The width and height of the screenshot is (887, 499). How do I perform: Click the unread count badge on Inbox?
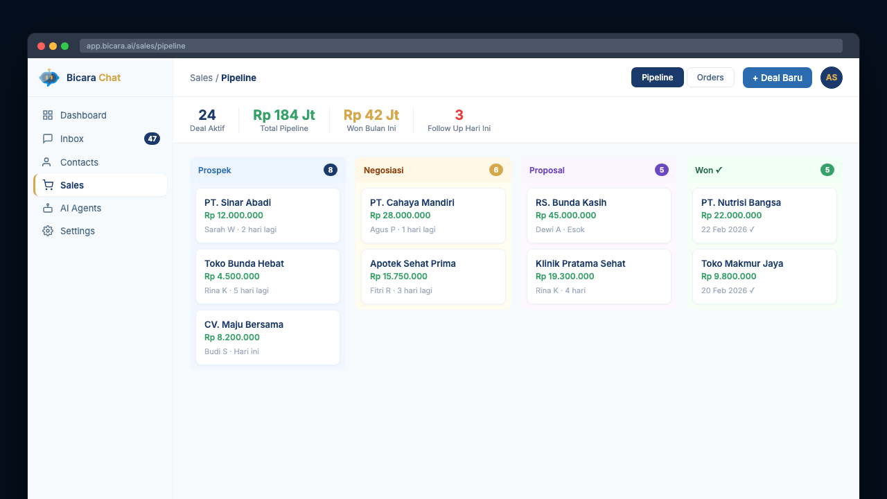[152, 139]
